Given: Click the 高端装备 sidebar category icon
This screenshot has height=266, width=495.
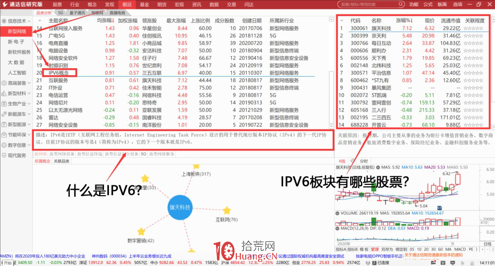Looking at the screenshot, I should (x=4, y=83).
